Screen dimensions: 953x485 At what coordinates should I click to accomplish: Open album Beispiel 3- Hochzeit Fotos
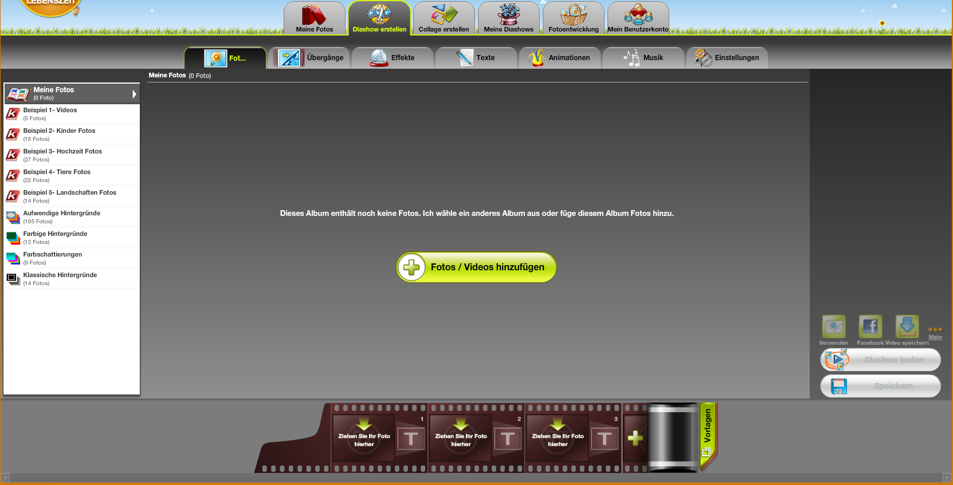[x=72, y=155]
